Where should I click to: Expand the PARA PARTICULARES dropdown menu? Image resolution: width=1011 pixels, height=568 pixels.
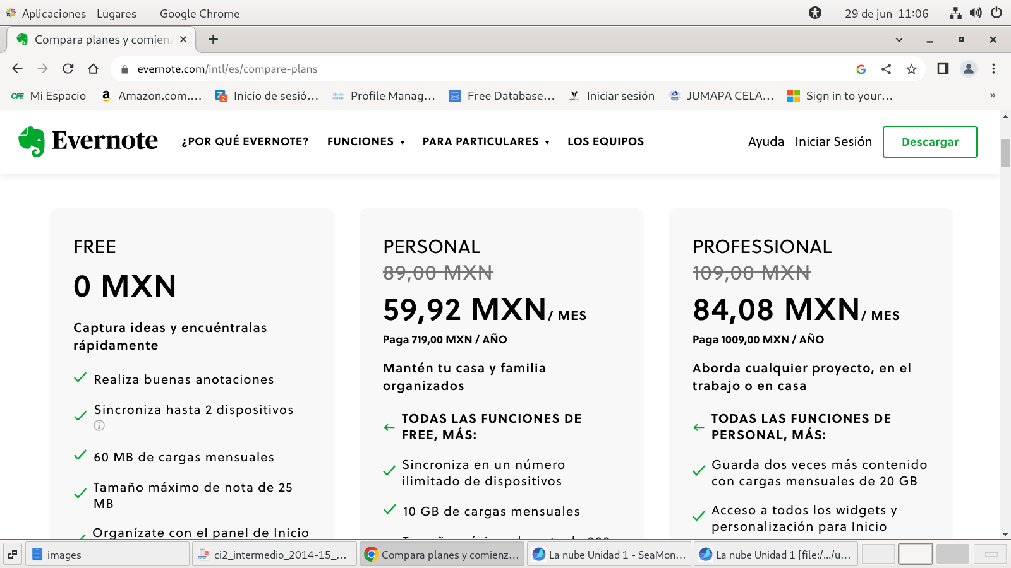click(x=485, y=141)
